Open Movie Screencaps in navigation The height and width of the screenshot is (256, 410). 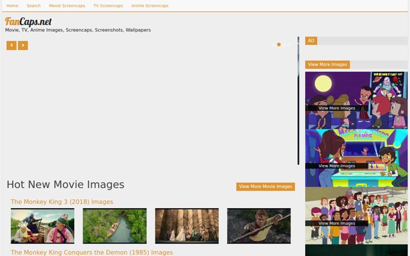point(67,6)
